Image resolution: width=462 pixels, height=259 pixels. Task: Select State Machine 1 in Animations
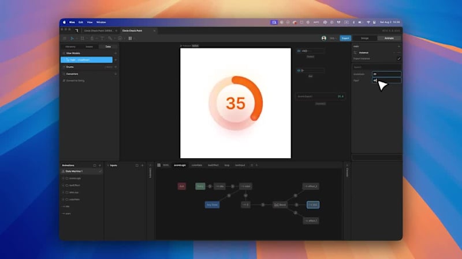[81, 171]
